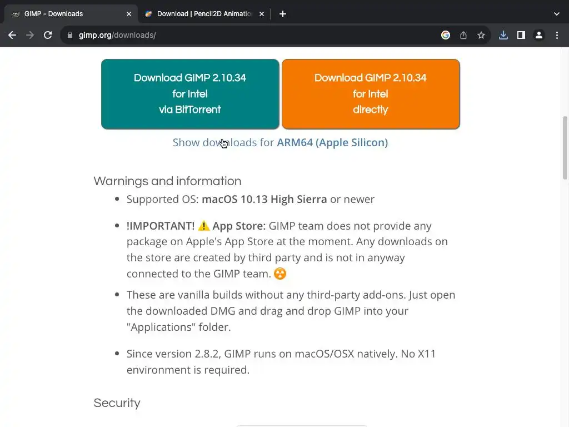Switch to the Download | Pencil2D Animation tab
Screen dimensions: 569x427
tap(204, 14)
